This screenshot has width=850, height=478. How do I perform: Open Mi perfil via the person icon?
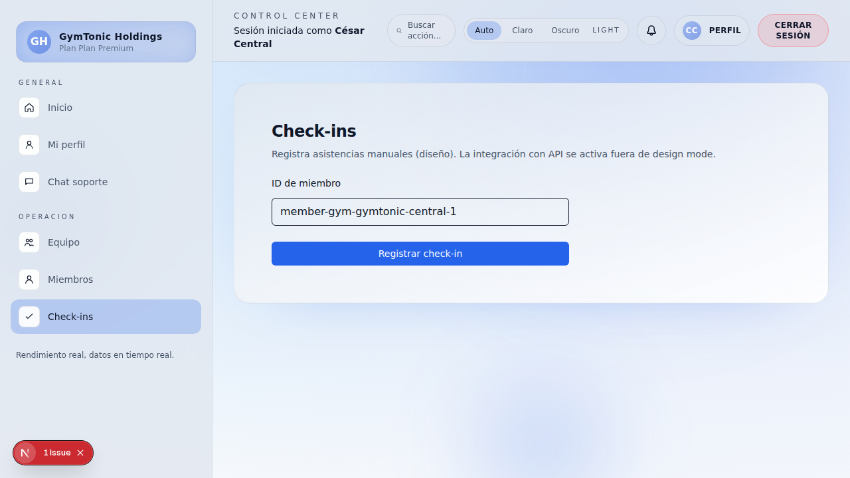click(29, 144)
